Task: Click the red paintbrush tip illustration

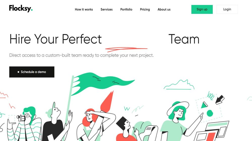Action: [x=107, y=101]
